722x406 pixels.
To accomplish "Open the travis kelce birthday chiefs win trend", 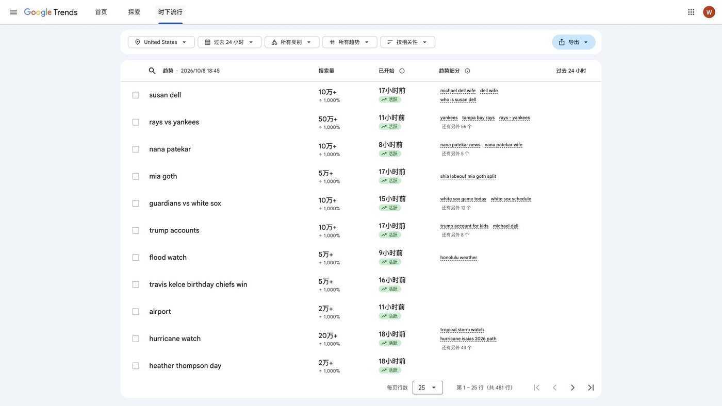I will (x=199, y=284).
